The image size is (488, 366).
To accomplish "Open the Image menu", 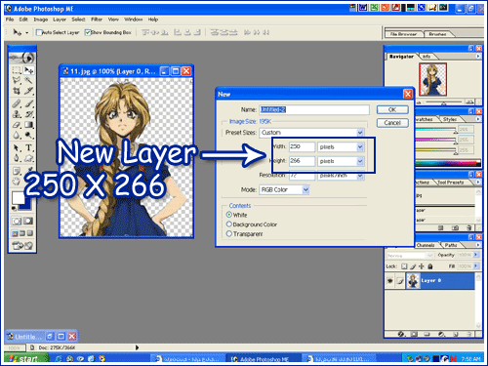I will [x=41, y=20].
